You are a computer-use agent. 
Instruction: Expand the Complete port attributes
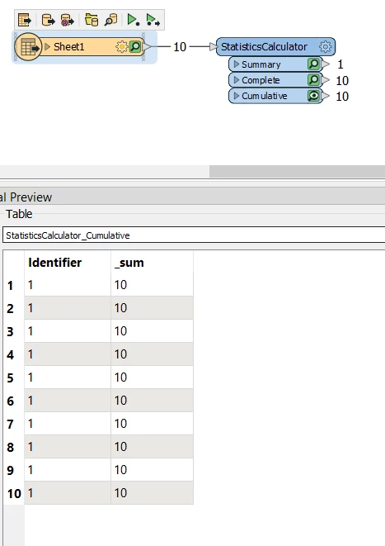click(237, 80)
